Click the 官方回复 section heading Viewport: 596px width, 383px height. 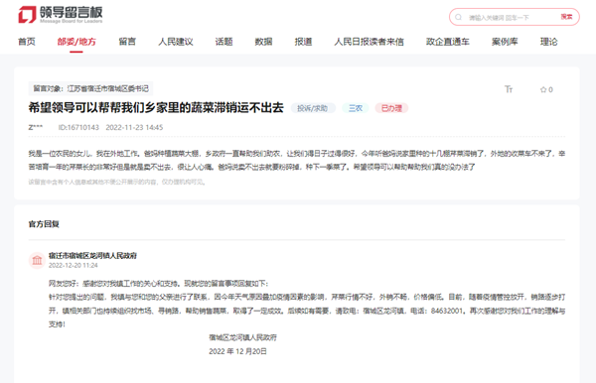44,224
